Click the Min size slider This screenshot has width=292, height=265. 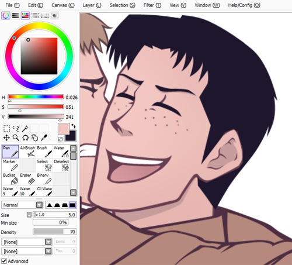51,222
